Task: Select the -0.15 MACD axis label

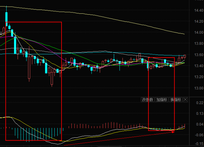Action: coord(199,143)
